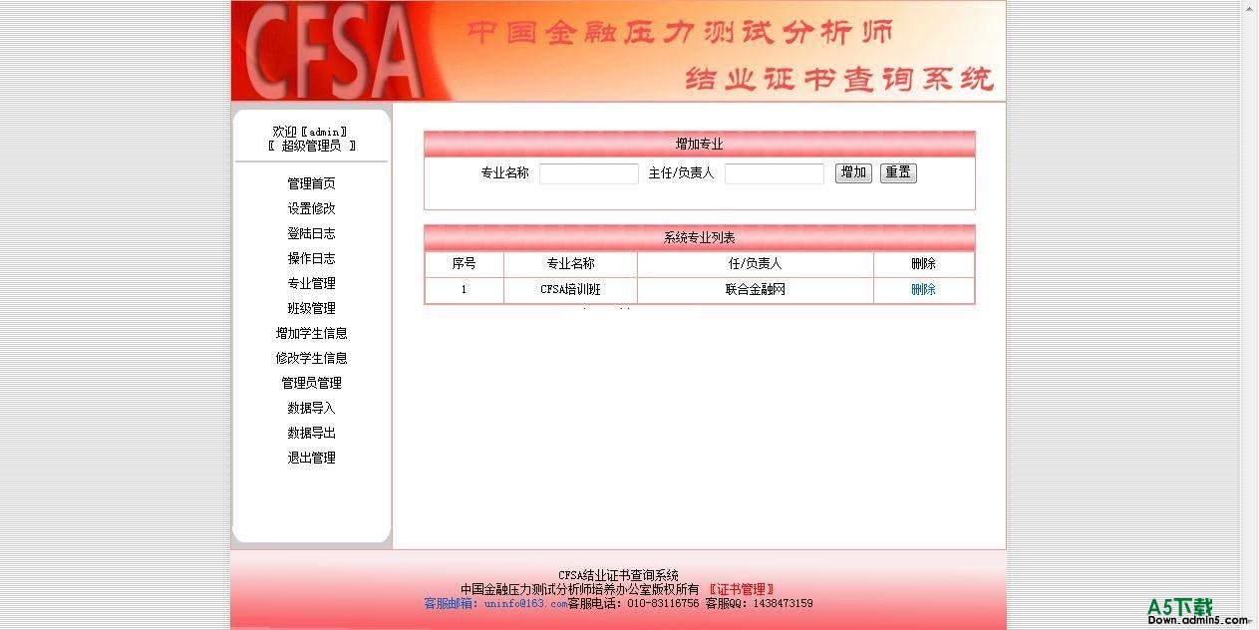This screenshot has width=1259, height=630.
Task: Select 专业管理 sidebar link
Action: (x=311, y=283)
